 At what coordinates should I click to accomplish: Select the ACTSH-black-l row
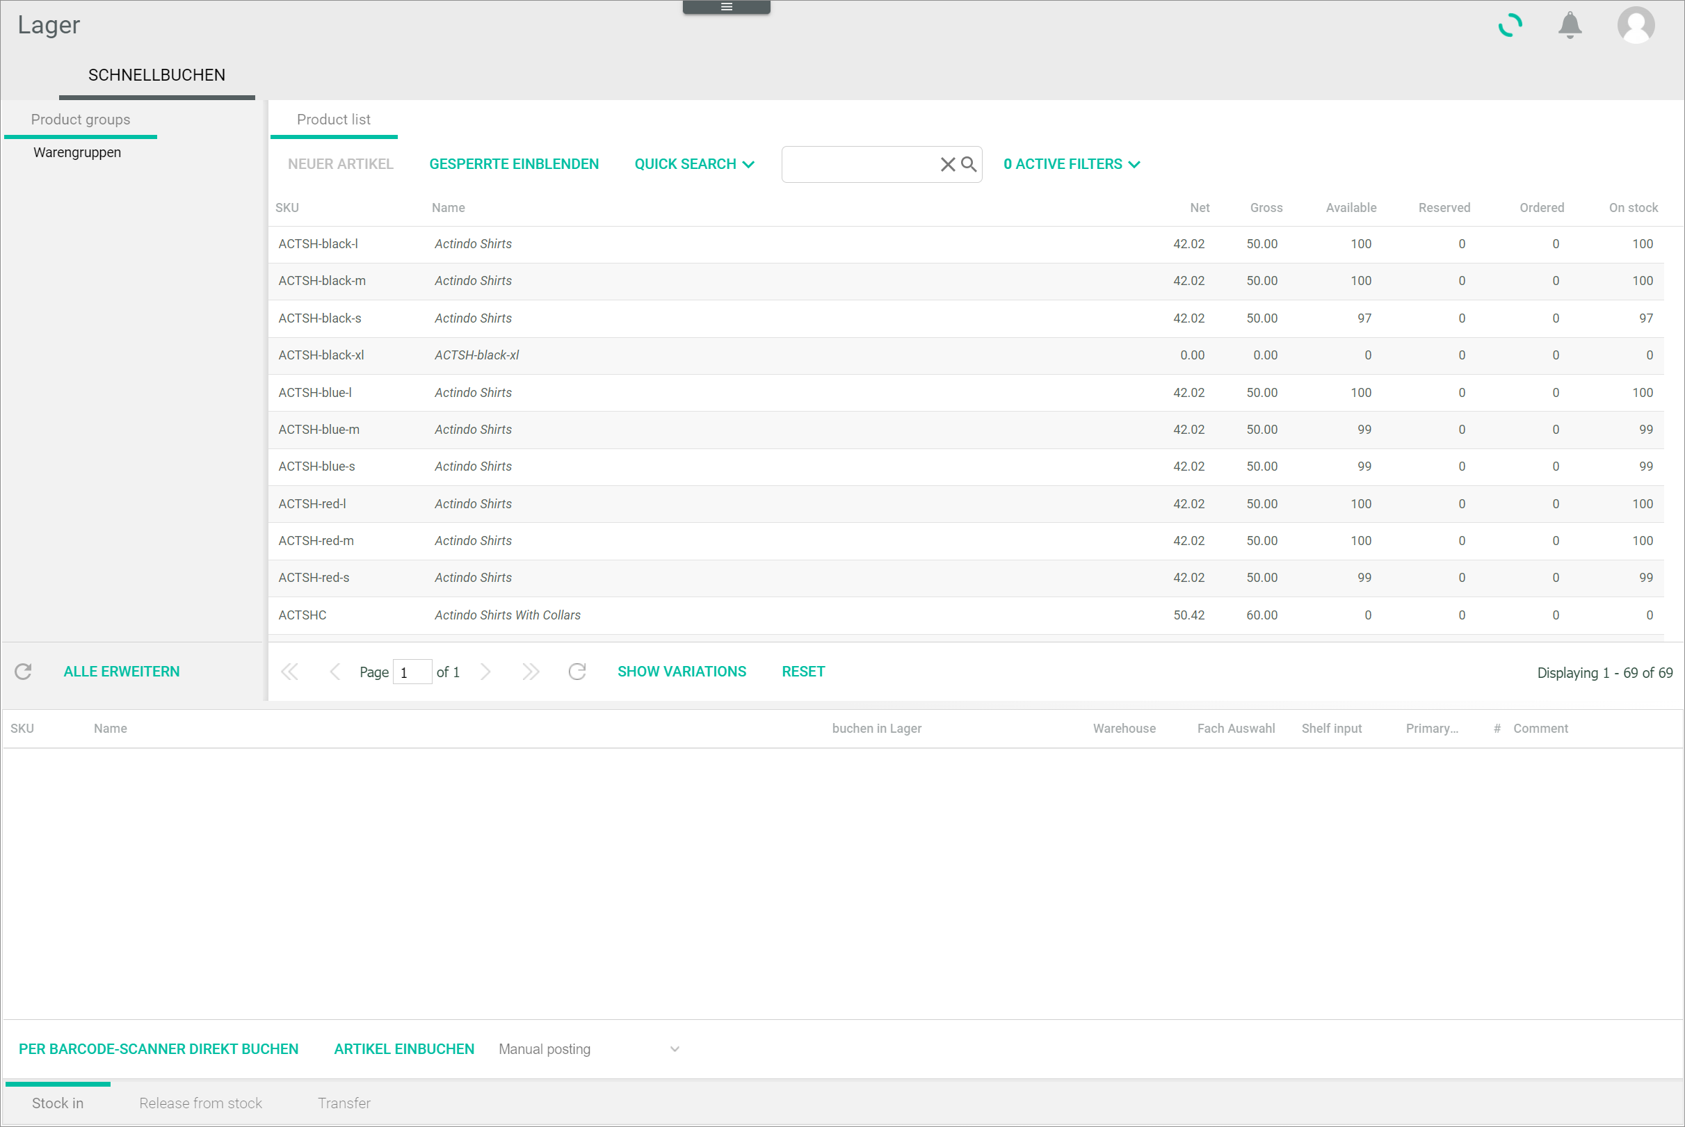pos(965,244)
